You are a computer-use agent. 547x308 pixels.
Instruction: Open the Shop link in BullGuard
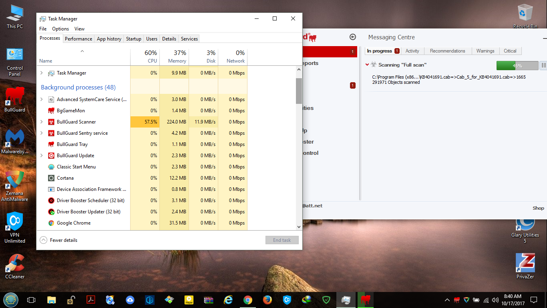tap(538, 208)
